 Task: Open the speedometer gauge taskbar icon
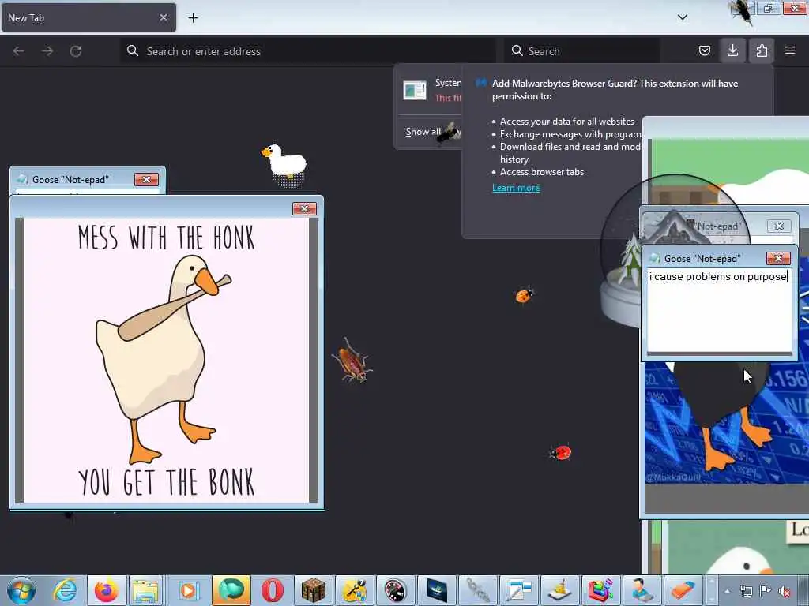[x=395, y=590]
